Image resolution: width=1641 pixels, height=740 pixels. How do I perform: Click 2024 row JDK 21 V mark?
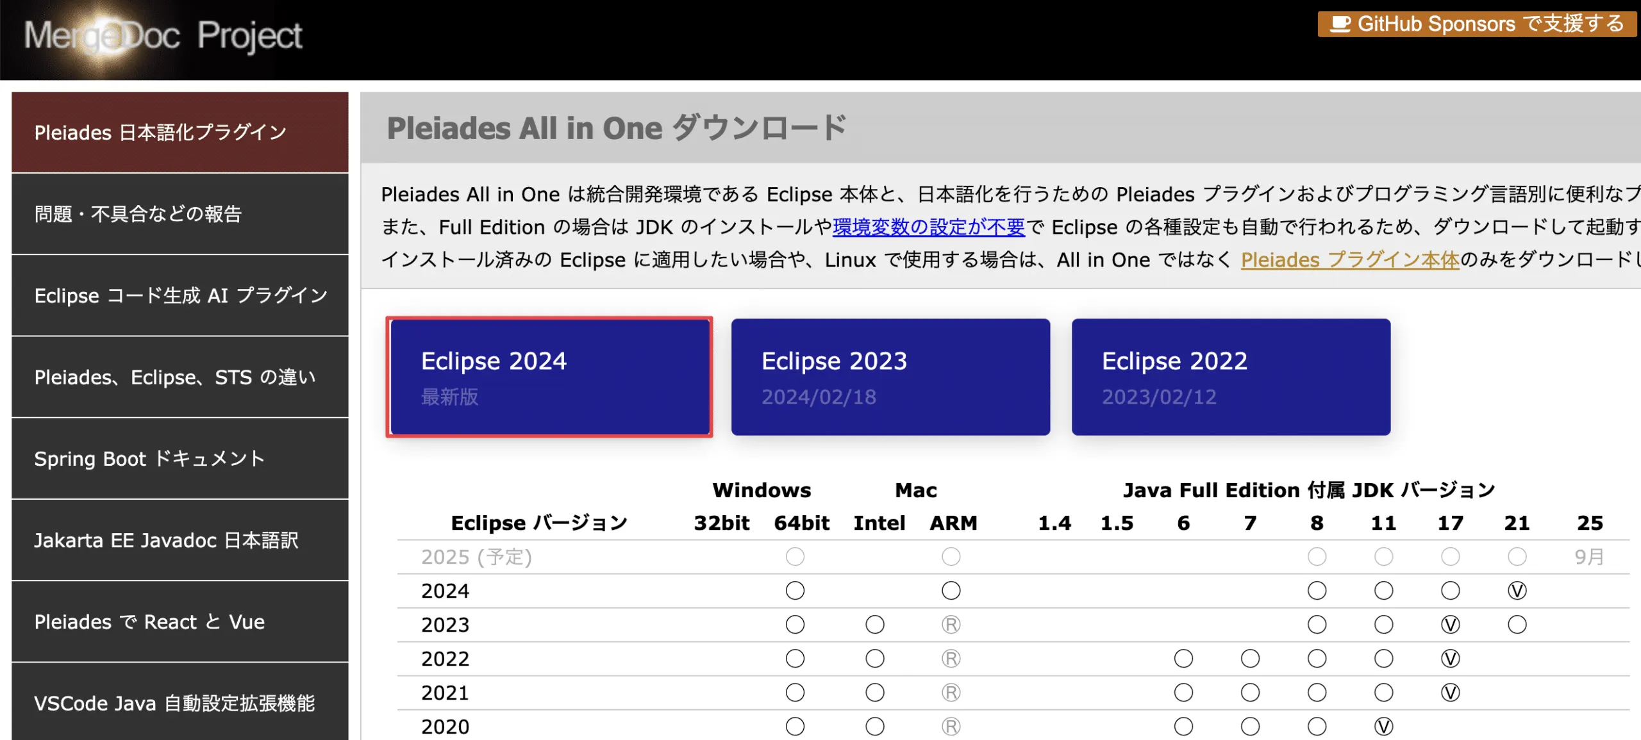coord(1517,591)
